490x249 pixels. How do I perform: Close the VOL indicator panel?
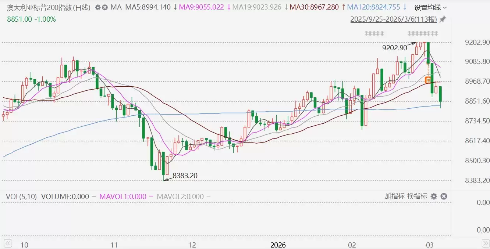click(x=444, y=196)
